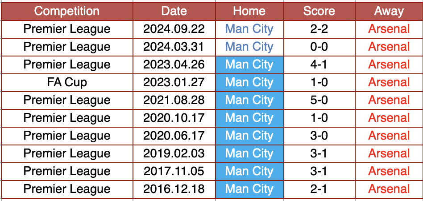
Task: Select the 3-0 score cell
Action: coord(319,136)
